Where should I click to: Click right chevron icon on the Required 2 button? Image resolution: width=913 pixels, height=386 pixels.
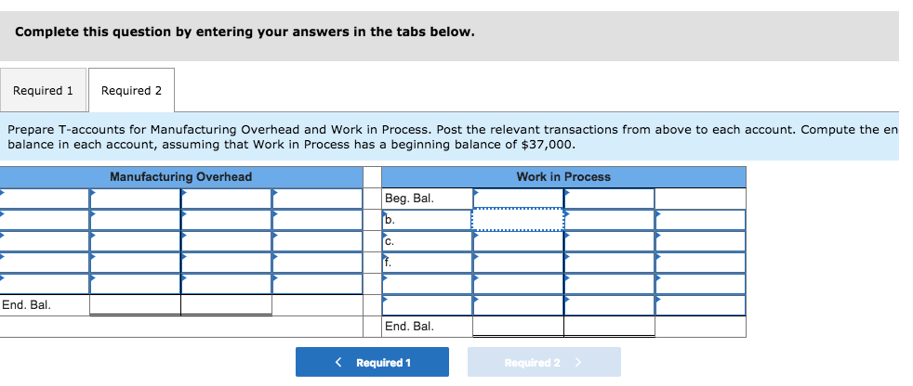578,362
